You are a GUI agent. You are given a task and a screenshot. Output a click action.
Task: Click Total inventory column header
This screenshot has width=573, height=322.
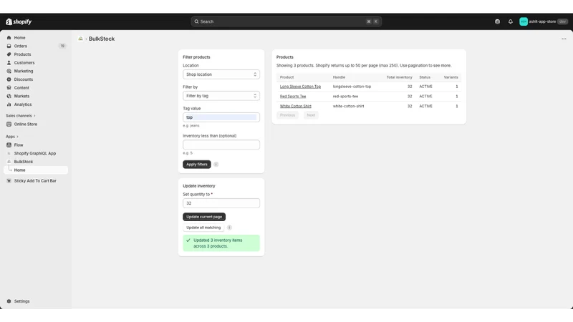(x=399, y=77)
